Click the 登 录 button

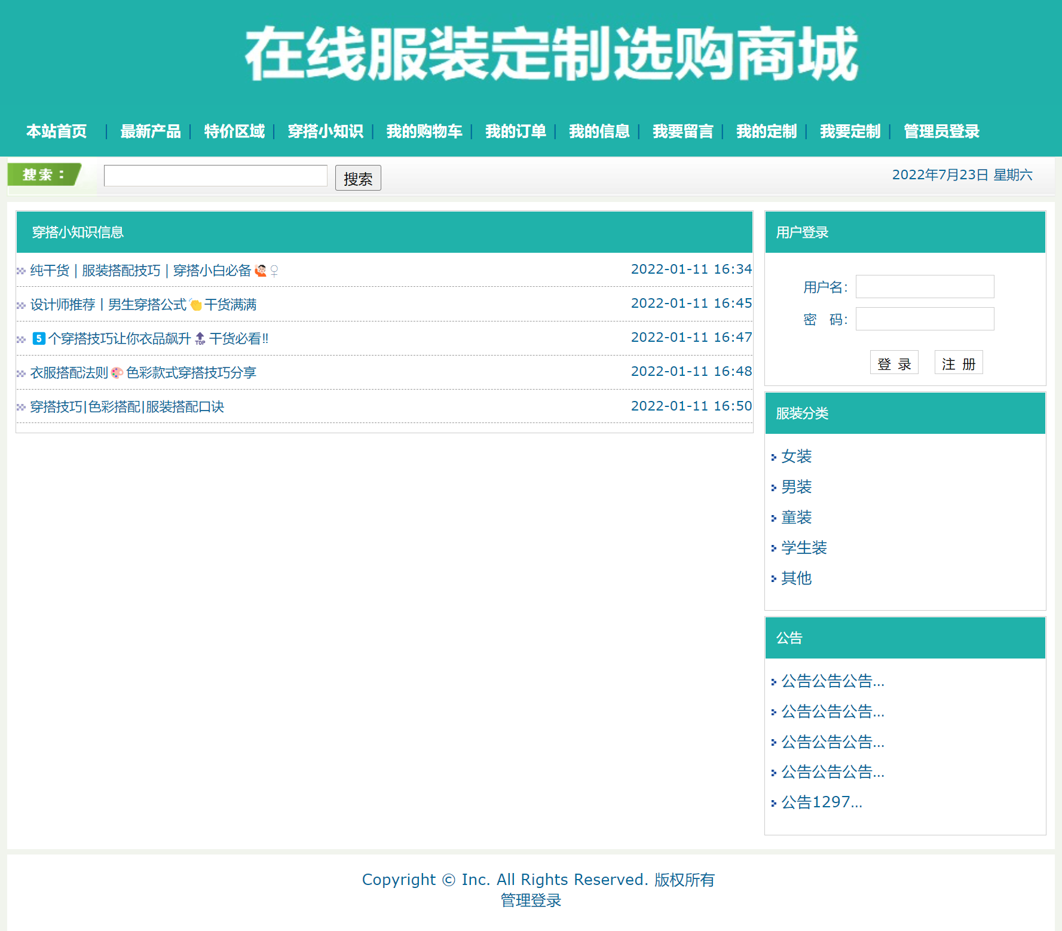894,362
